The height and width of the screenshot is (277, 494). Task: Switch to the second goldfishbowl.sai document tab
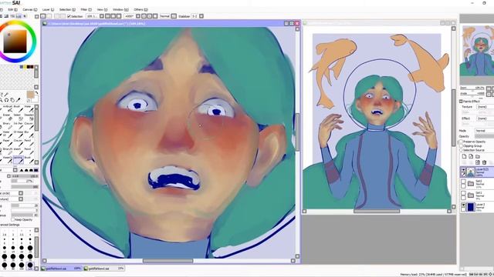point(104,269)
